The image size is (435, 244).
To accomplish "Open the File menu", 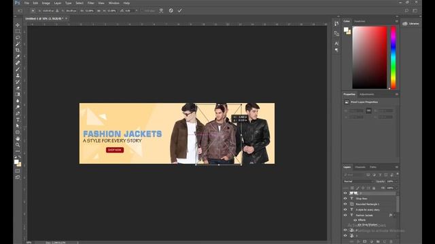I will [27, 3].
